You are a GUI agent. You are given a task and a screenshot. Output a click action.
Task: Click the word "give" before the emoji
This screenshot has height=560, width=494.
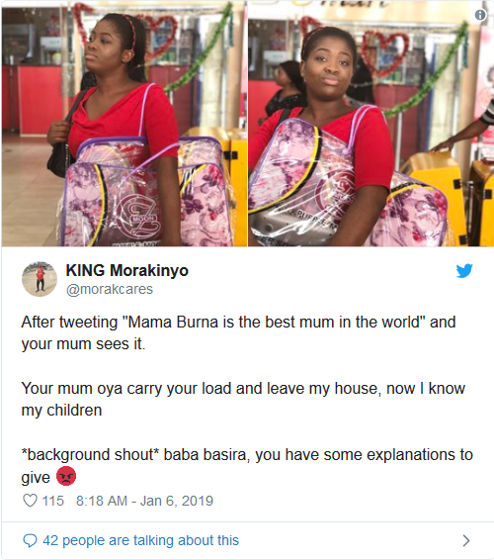pos(36,477)
